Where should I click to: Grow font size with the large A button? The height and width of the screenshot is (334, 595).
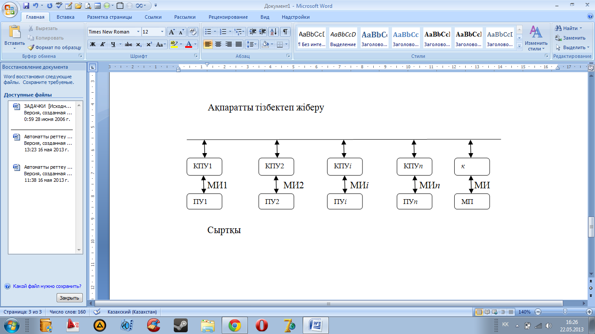(172, 32)
